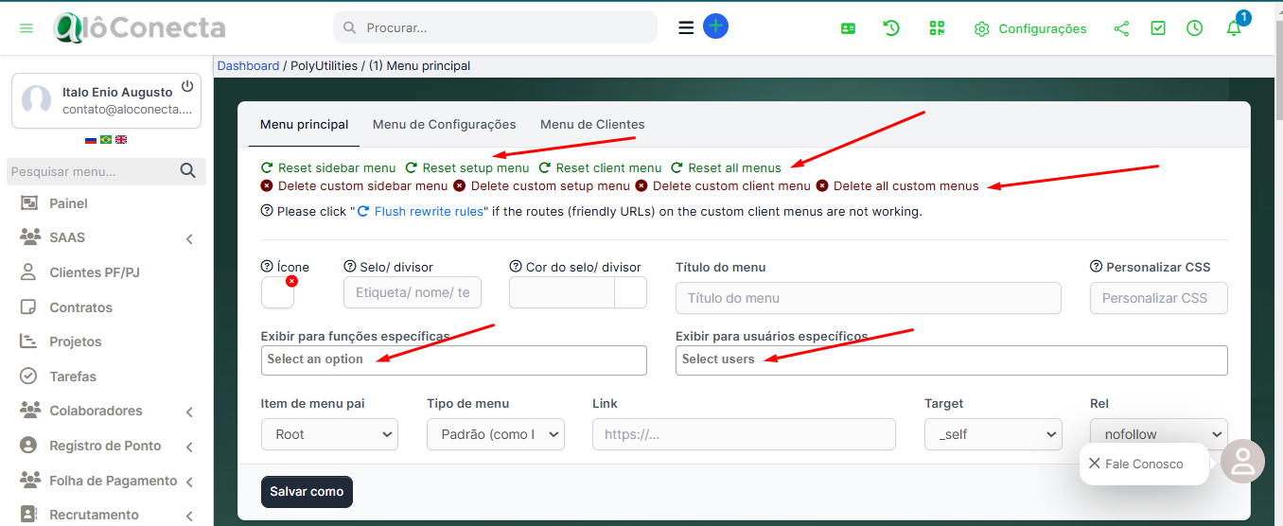
Task: Click Reset setup menu link
Action: tap(467, 167)
